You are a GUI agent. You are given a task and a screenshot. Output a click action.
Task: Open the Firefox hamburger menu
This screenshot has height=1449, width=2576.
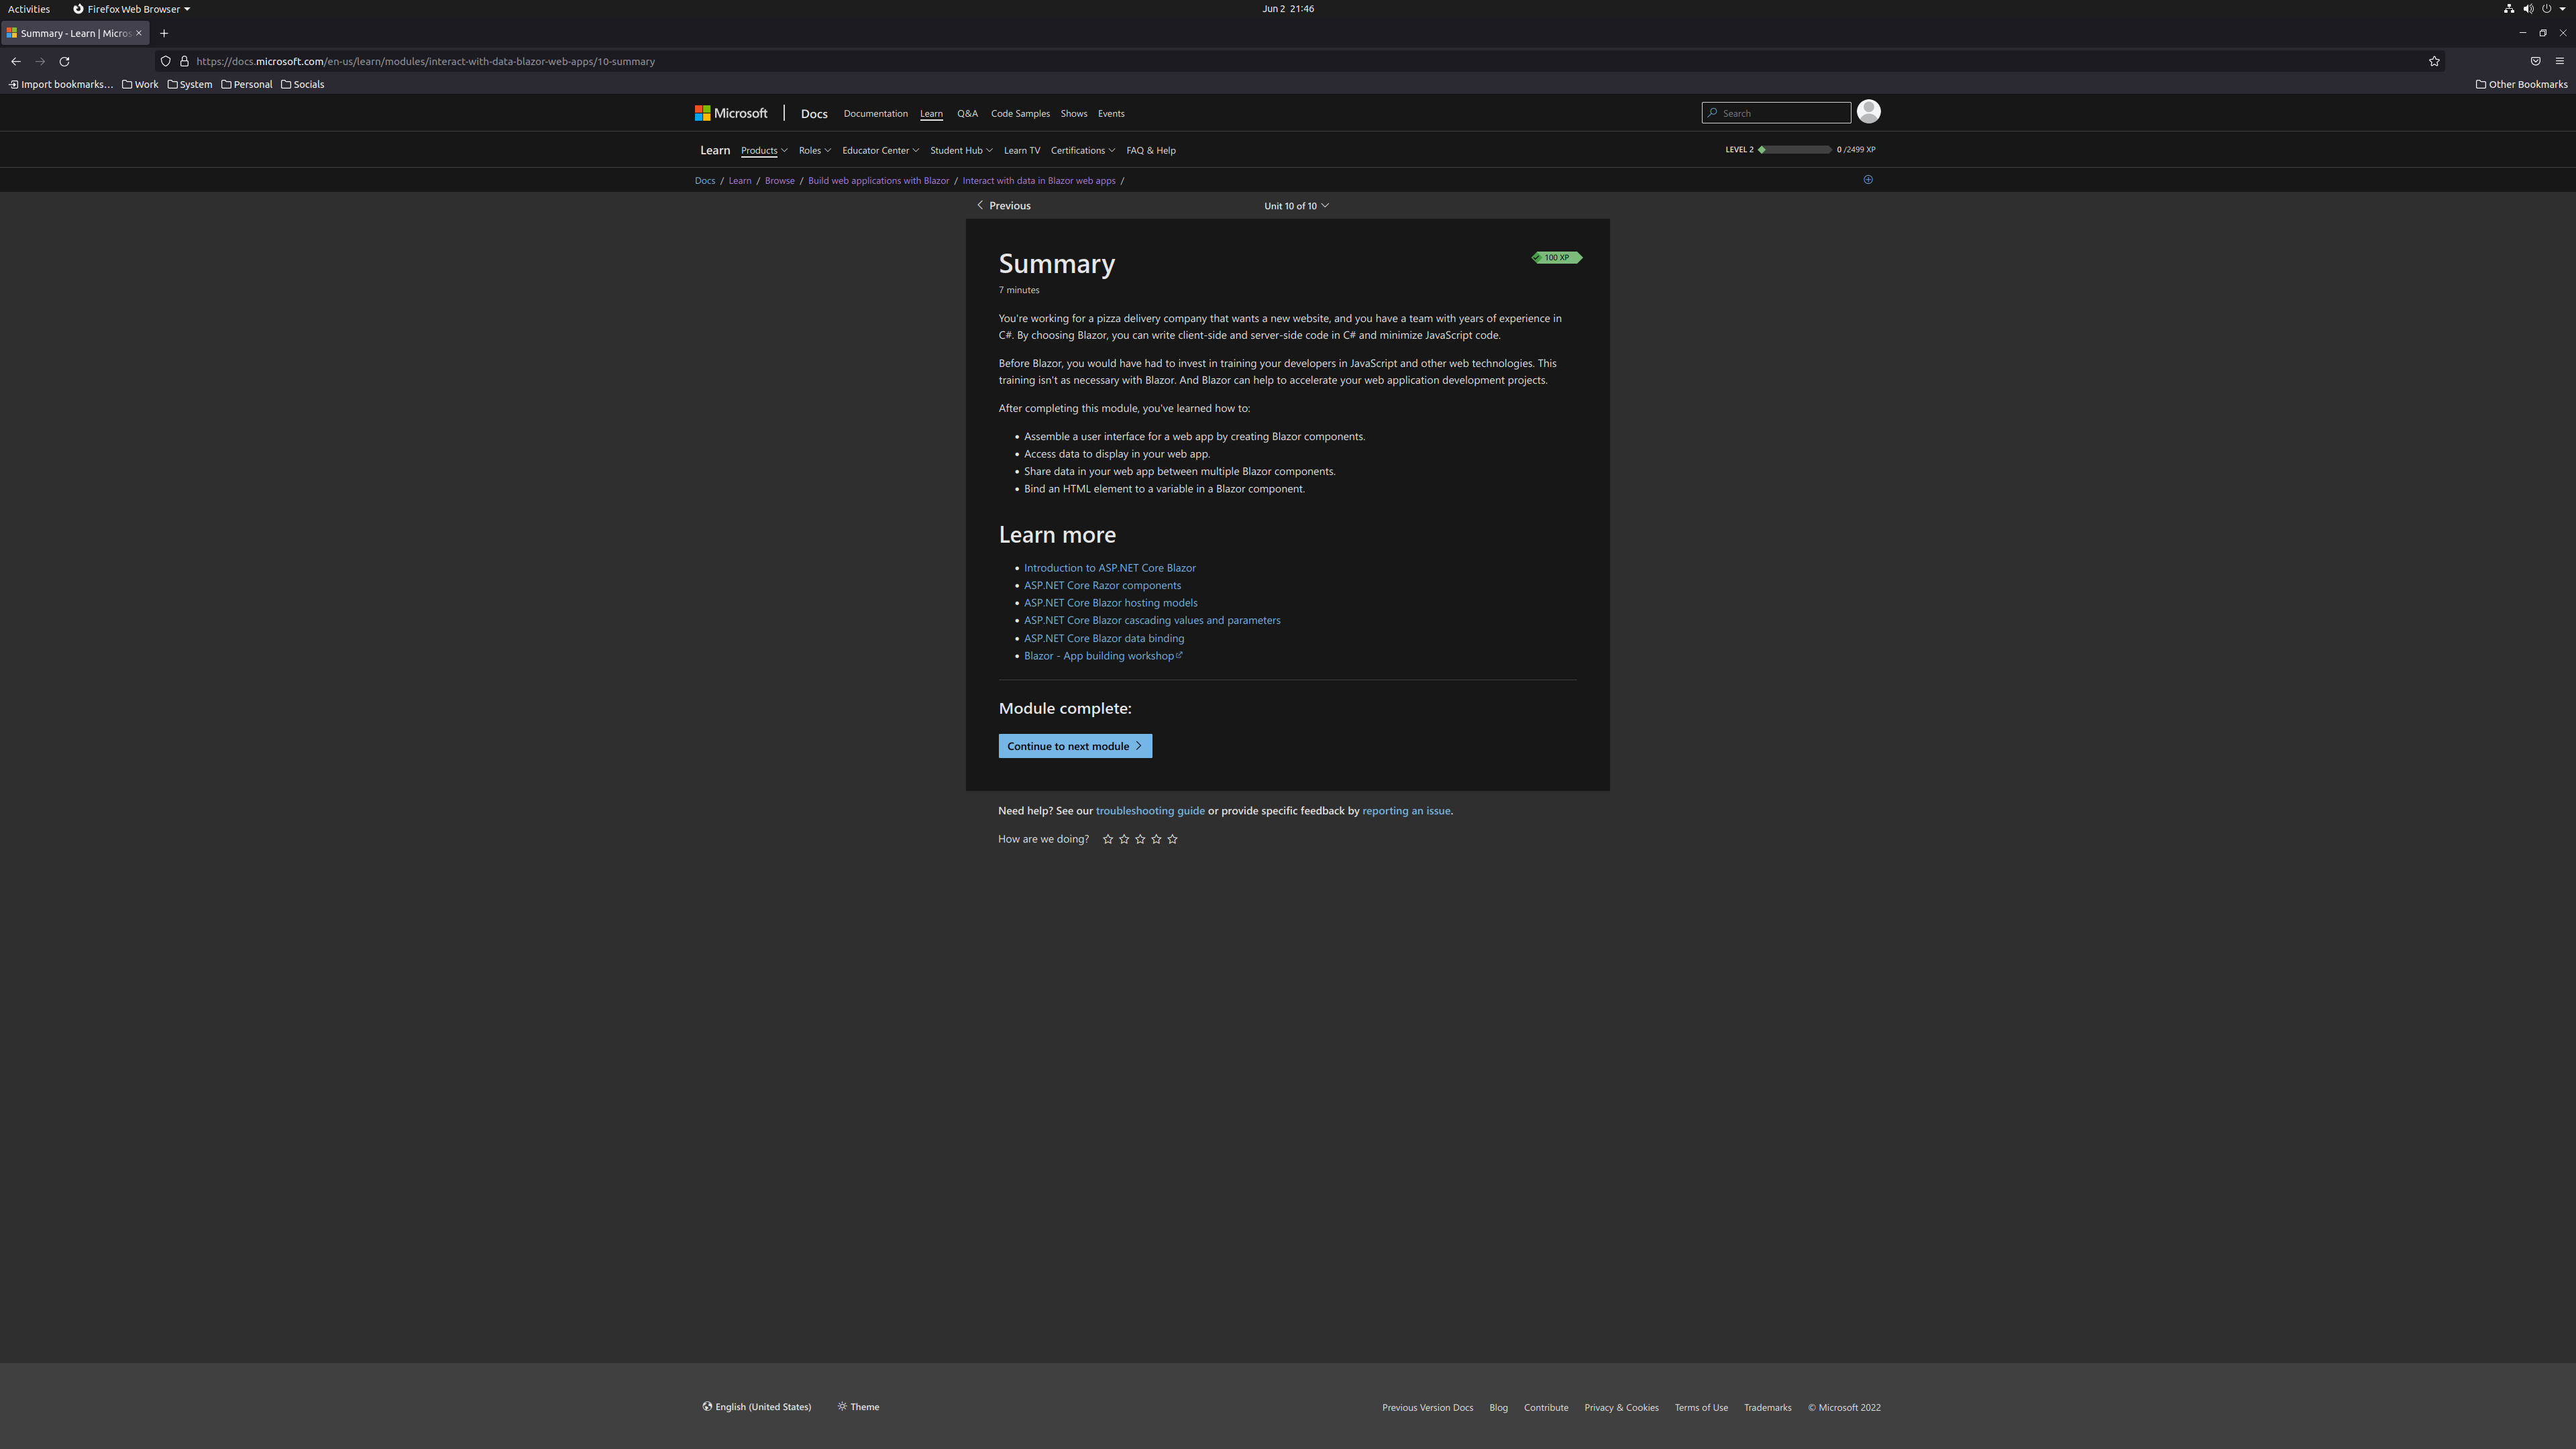[2560, 61]
